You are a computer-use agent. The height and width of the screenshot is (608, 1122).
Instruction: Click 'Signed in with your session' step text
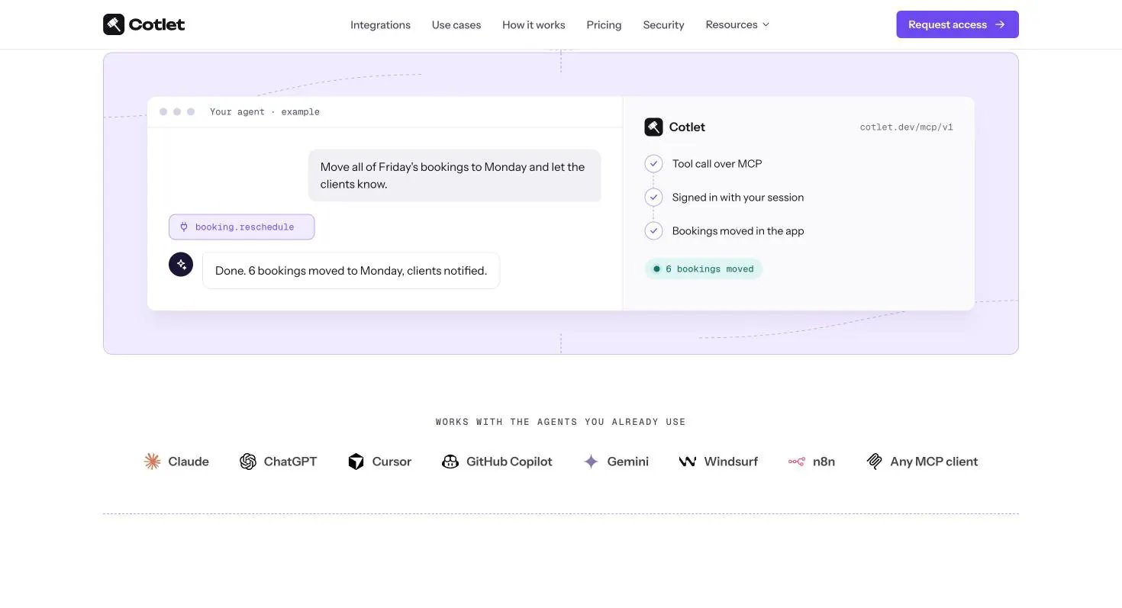[738, 198]
